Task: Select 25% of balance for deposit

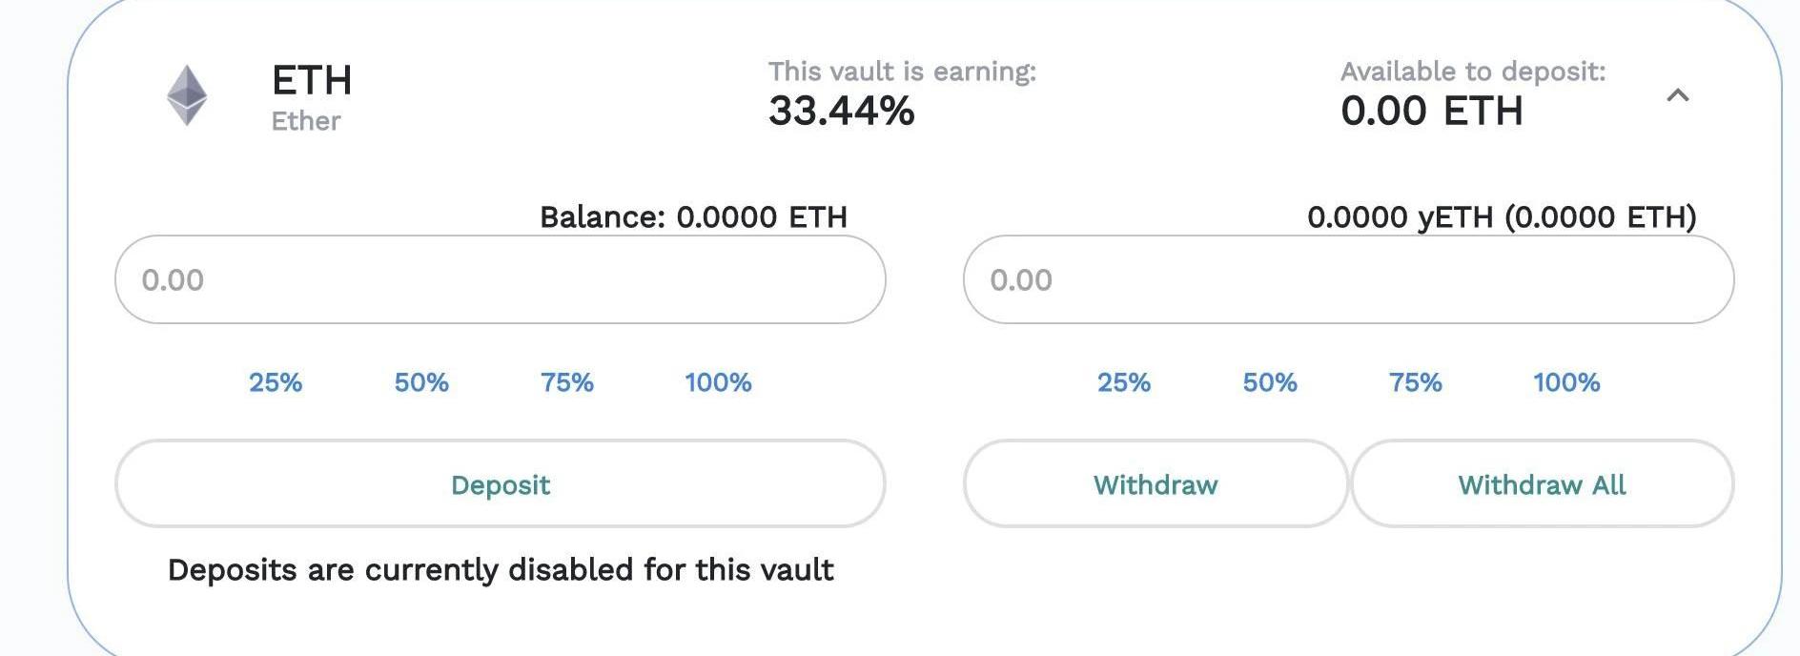Action: point(276,382)
